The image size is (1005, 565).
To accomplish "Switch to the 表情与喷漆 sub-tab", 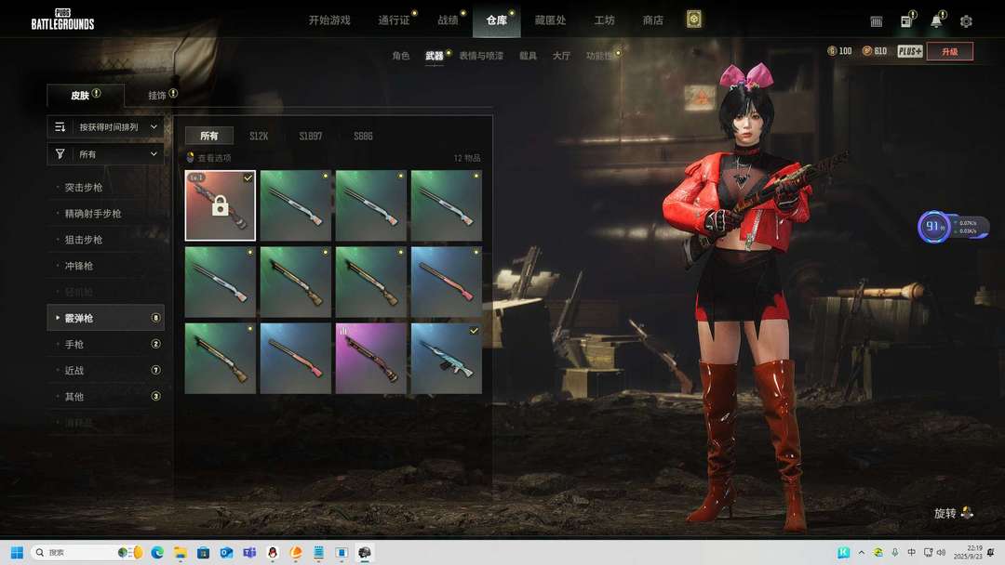I will click(x=481, y=56).
